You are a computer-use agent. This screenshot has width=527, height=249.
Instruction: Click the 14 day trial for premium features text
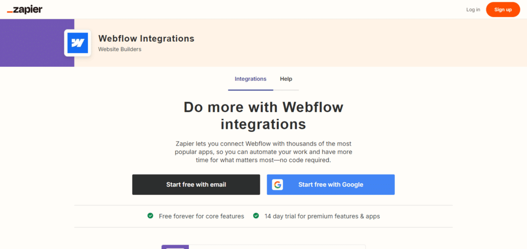(x=322, y=217)
